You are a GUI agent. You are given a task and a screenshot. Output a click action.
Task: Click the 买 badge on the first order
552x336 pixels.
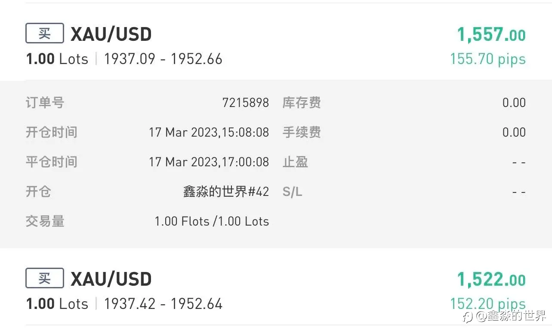(45, 34)
